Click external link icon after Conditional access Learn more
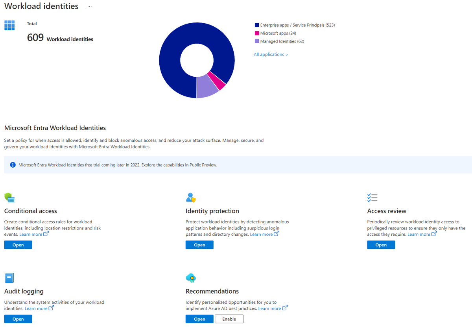The width and height of the screenshot is (472, 327). coord(46,234)
